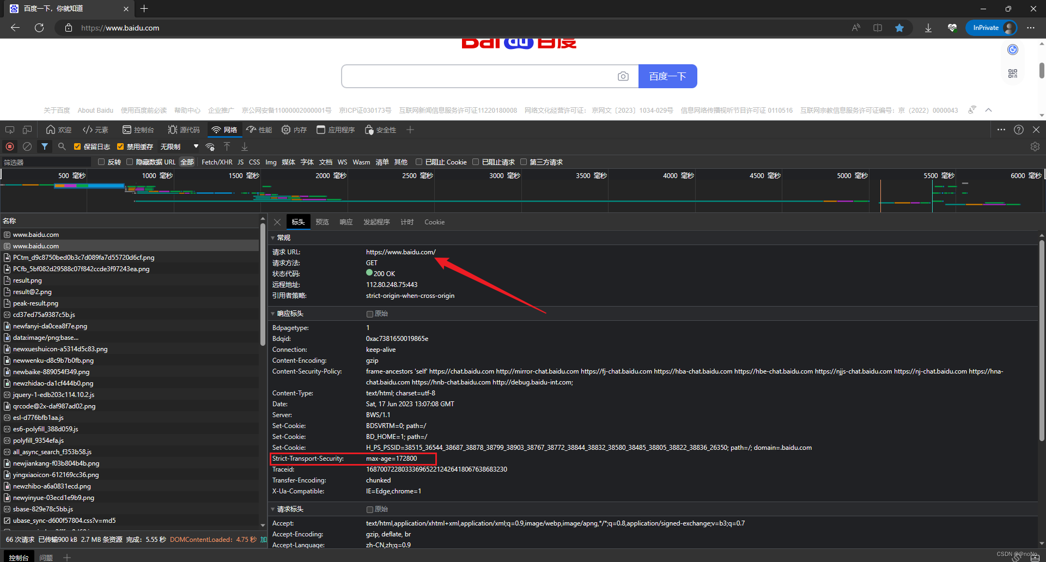Toggle the network filter funnel icon
Image resolution: width=1046 pixels, height=562 pixels.
coord(45,146)
